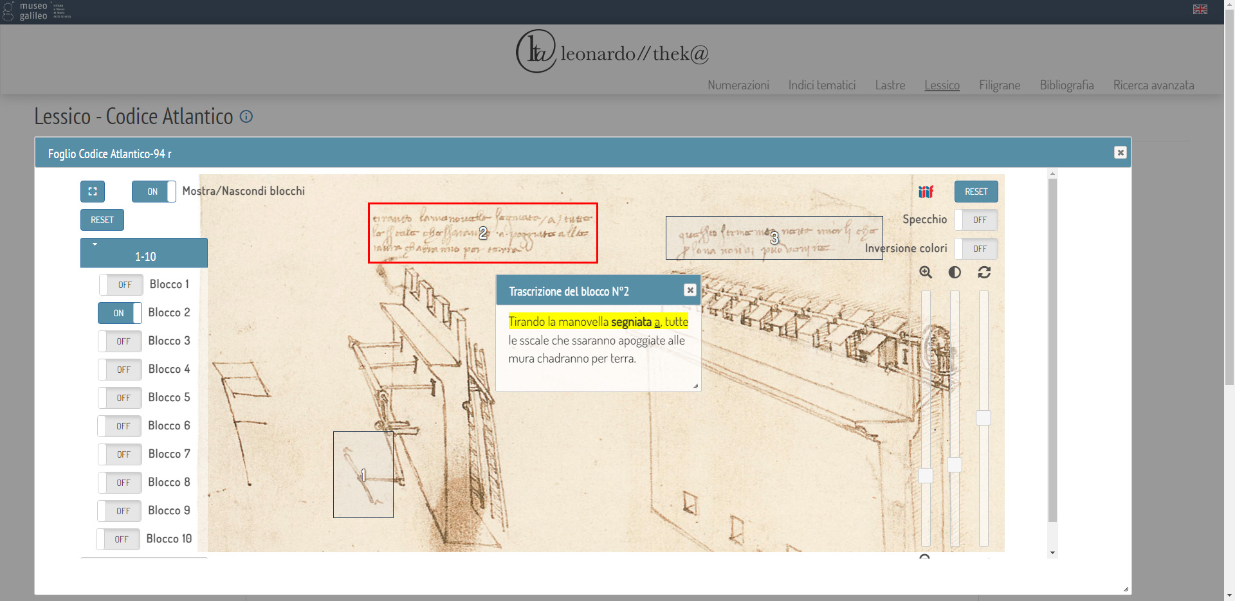Image resolution: width=1235 pixels, height=601 pixels.
Task: Click the zoom slider handle
Action: [926, 476]
